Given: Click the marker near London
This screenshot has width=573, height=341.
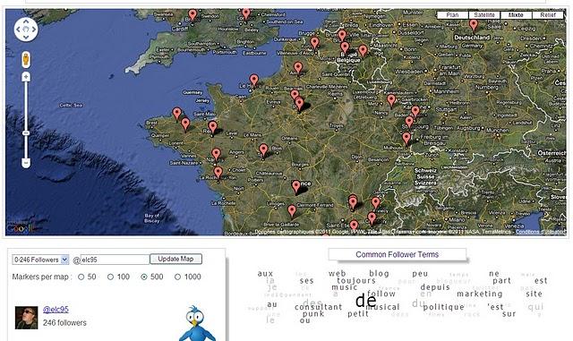Looking at the screenshot, I should pos(246,14).
